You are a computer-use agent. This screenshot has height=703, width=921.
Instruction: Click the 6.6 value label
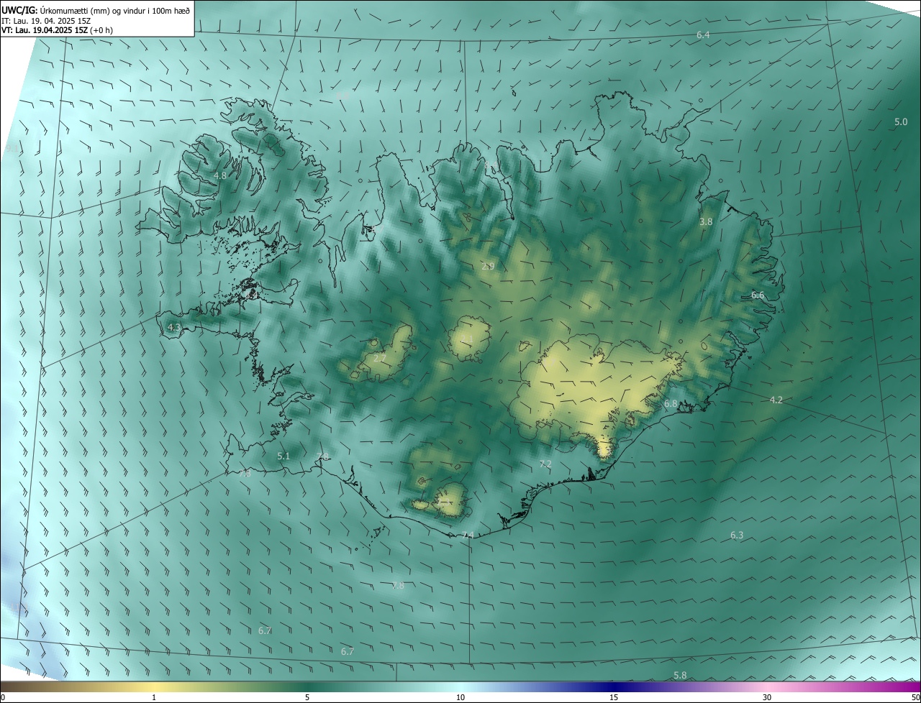click(758, 295)
